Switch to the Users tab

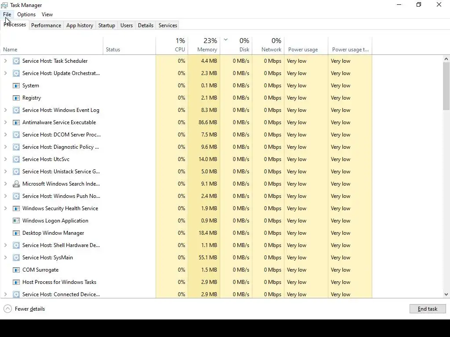click(x=127, y=25)
